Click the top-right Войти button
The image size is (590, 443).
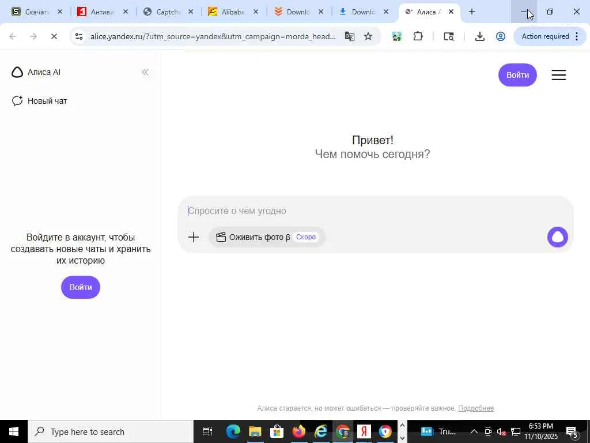517,75
